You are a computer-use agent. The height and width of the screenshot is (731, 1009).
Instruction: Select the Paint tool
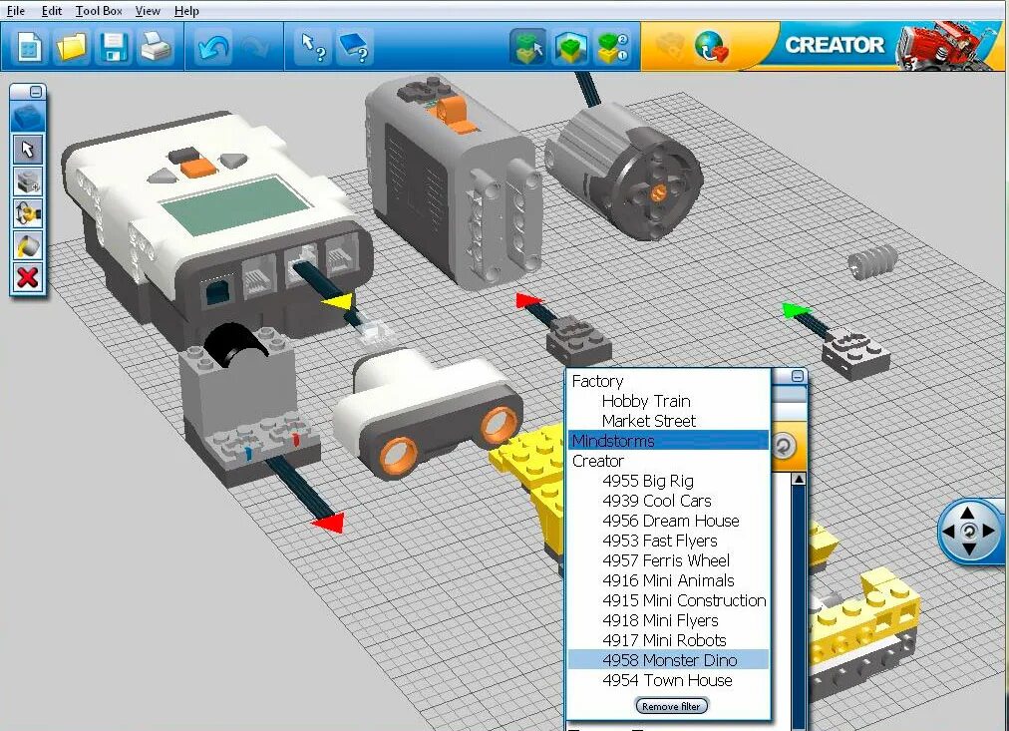(28, 245)
